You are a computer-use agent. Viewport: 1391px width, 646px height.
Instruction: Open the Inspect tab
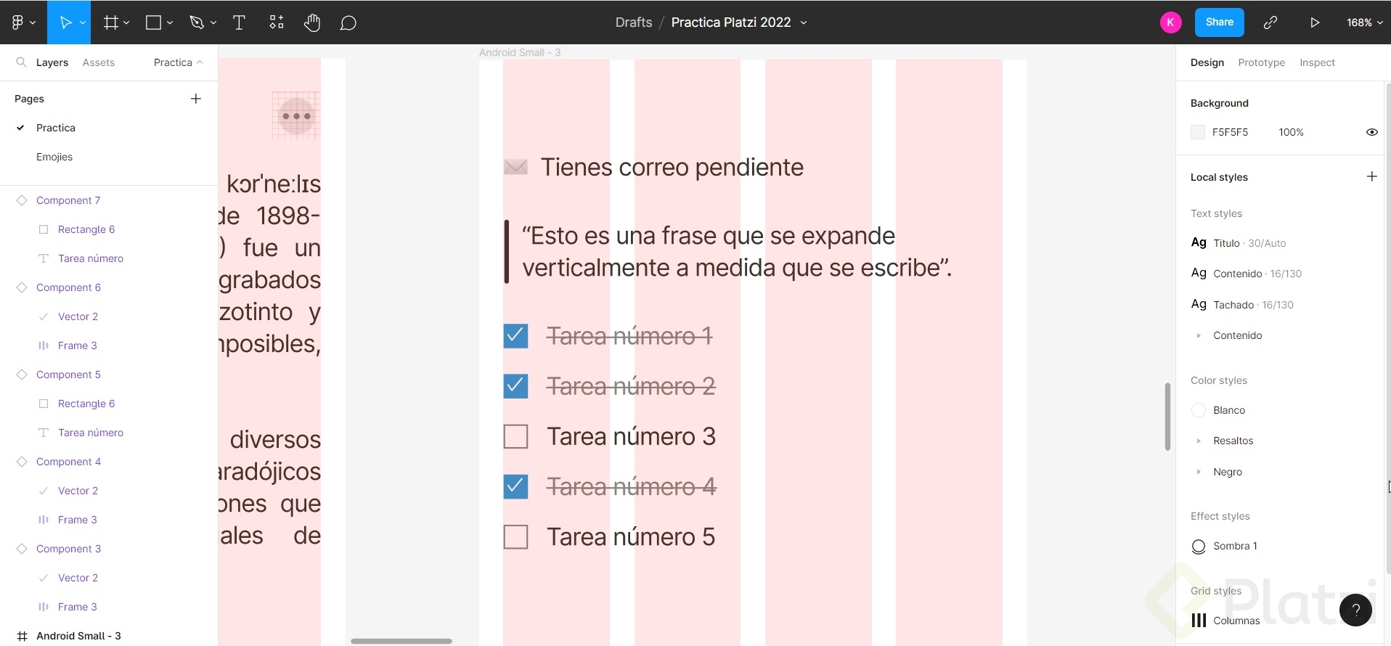(x=1317, y=62)
